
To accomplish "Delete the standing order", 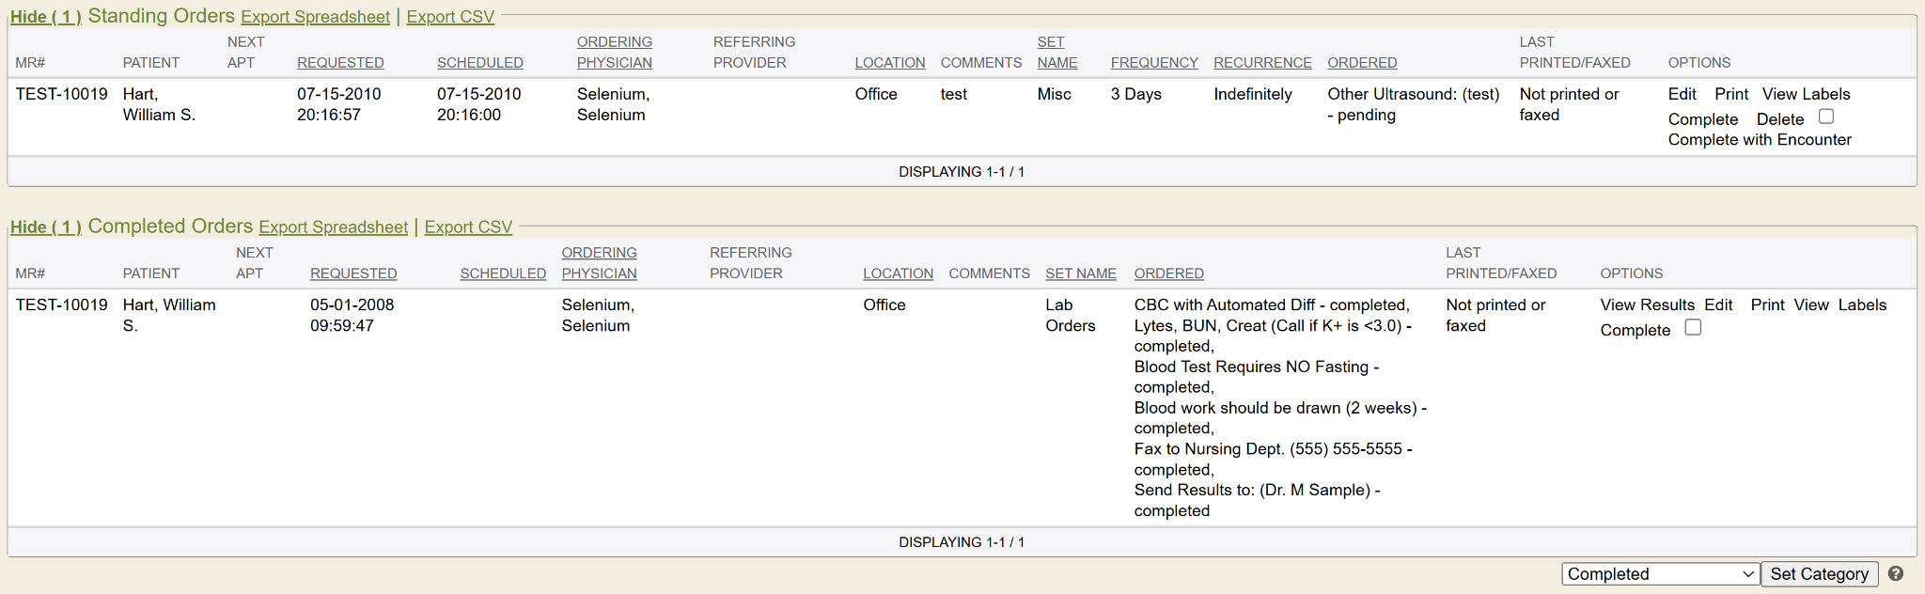I will 1779,119.
